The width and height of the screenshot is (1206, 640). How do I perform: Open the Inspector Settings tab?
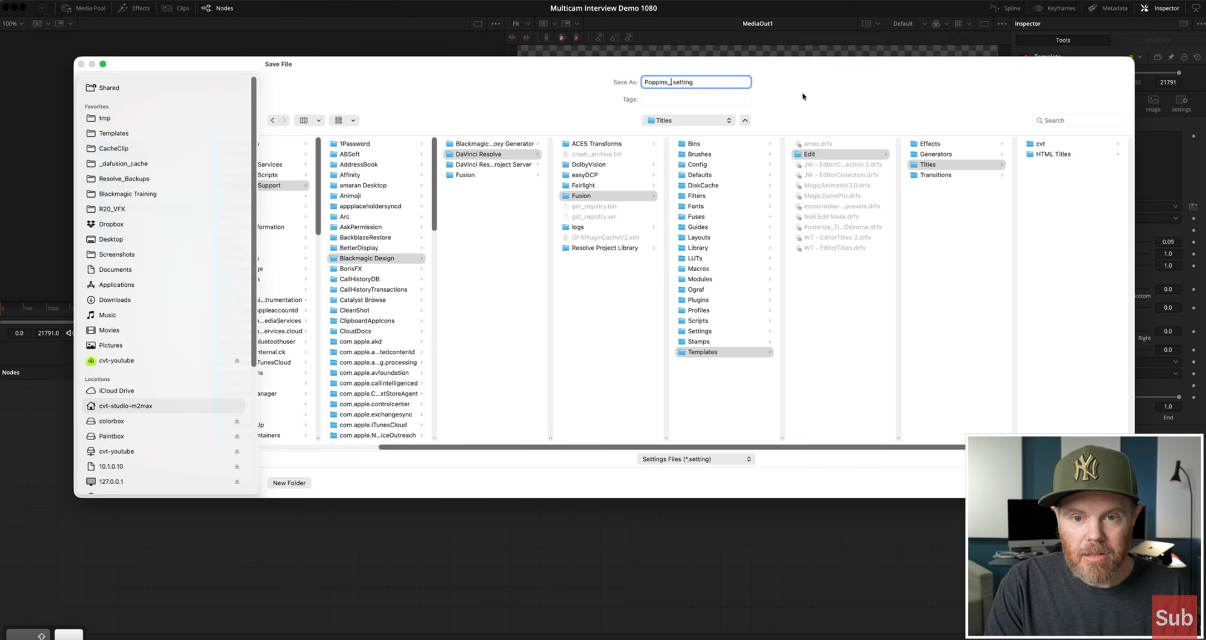point(1181,103)
